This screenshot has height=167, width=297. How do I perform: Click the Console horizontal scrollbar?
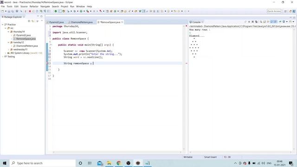(x=240, y=152)
